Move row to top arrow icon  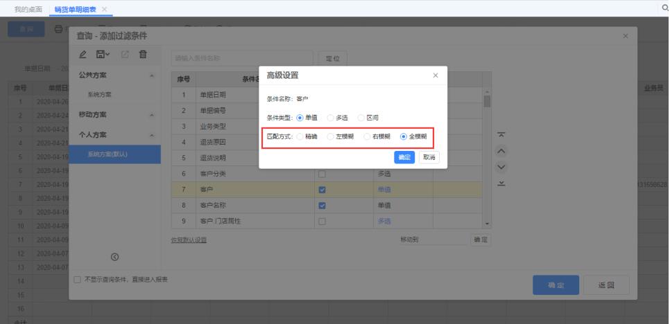pos(501,135)
